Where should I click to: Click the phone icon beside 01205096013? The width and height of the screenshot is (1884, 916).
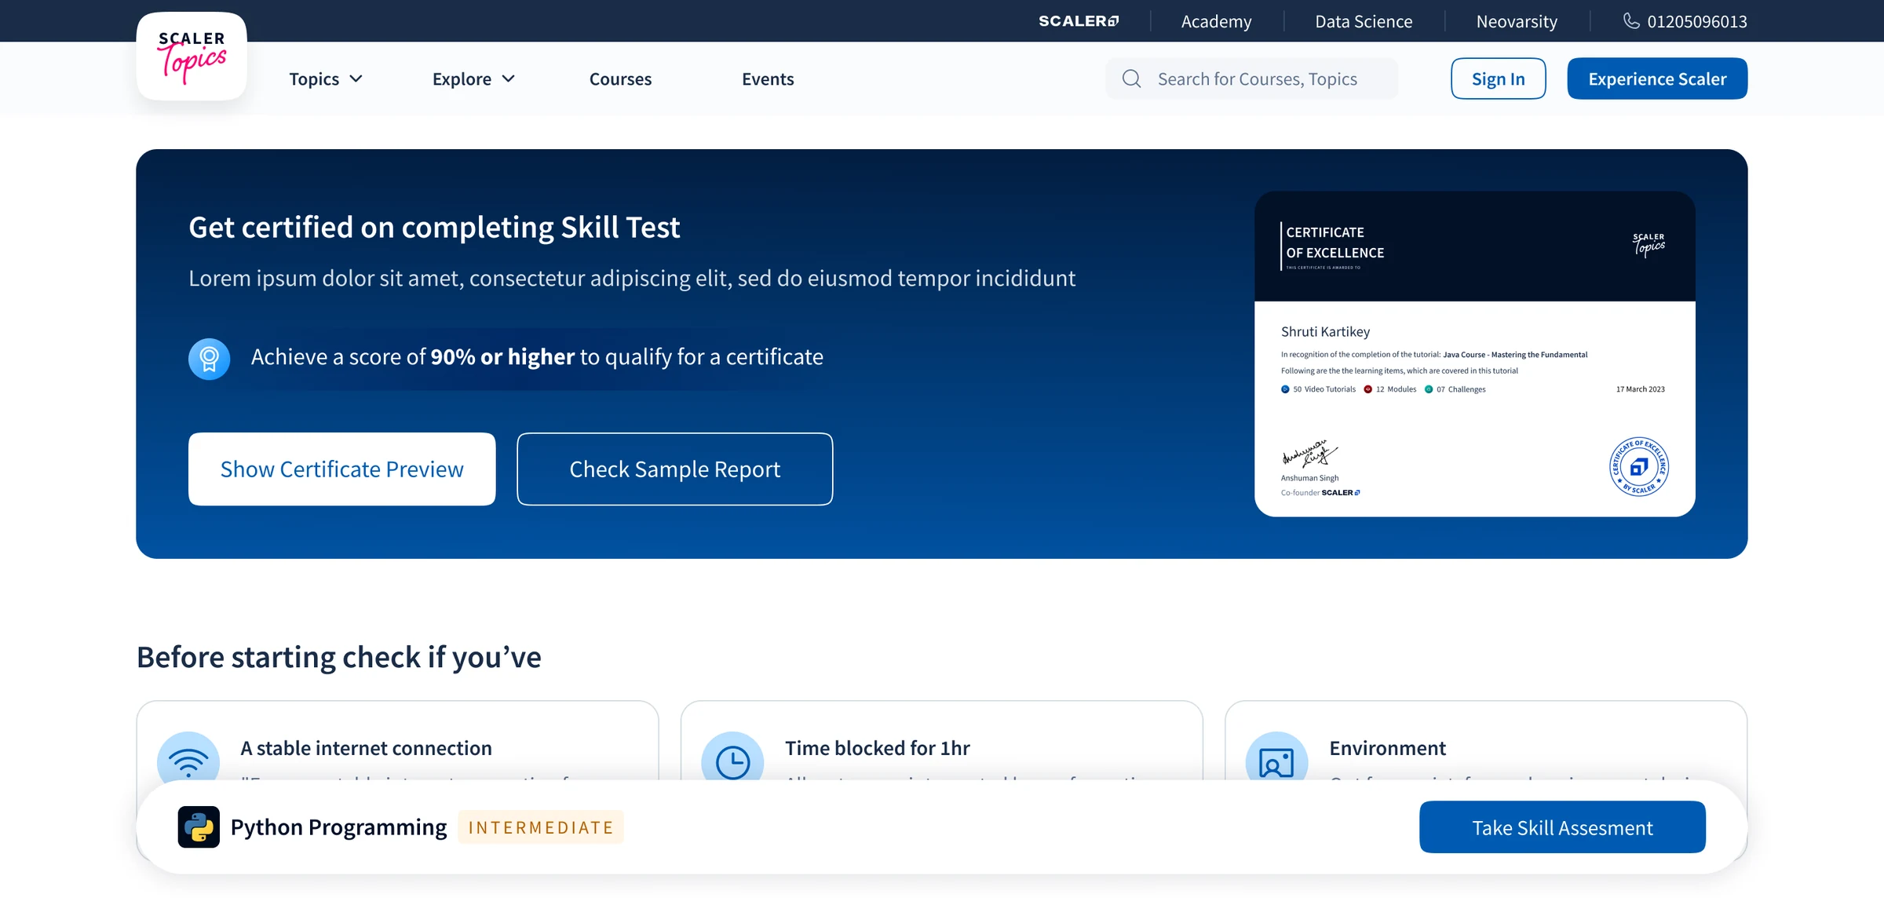coord(1631,20)
